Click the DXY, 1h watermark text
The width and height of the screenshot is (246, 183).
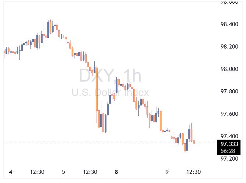[110, 76]
